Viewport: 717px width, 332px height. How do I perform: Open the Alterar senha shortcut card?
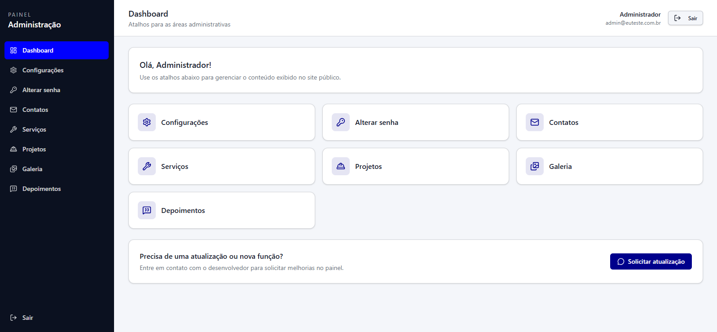pos(416,122)
